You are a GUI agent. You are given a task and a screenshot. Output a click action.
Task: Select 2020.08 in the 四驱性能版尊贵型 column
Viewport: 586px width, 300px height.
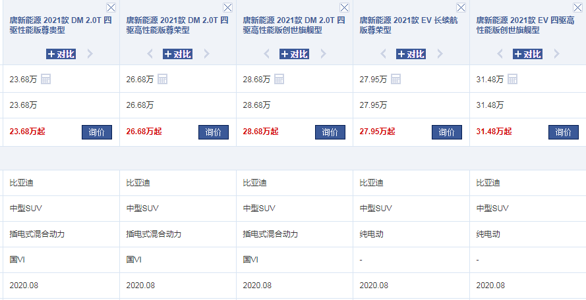[x=24, y=286]
